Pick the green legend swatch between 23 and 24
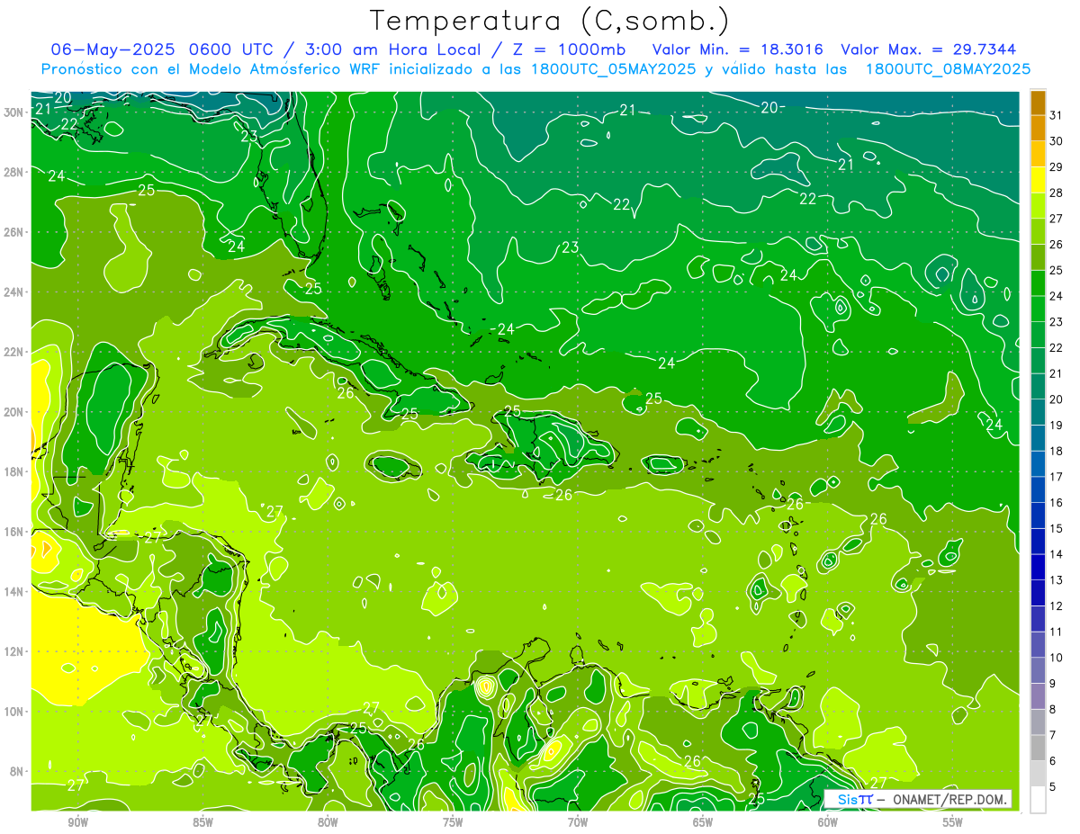 [x=1038, y=309]
